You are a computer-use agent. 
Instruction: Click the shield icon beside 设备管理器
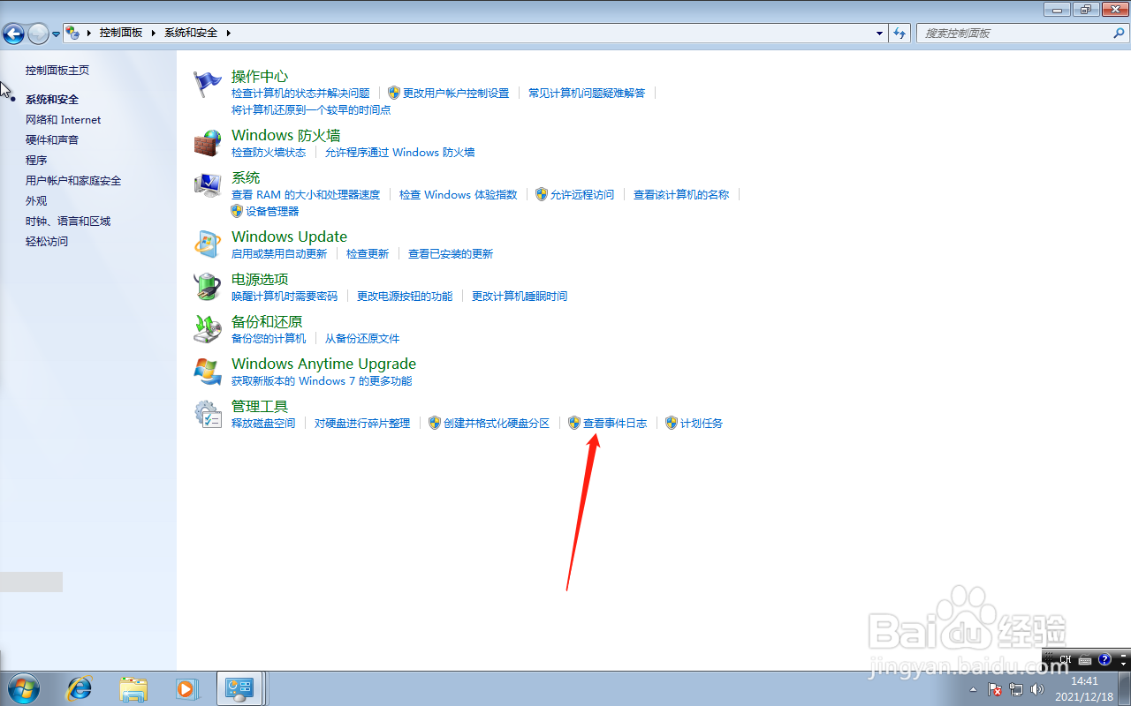237,211
